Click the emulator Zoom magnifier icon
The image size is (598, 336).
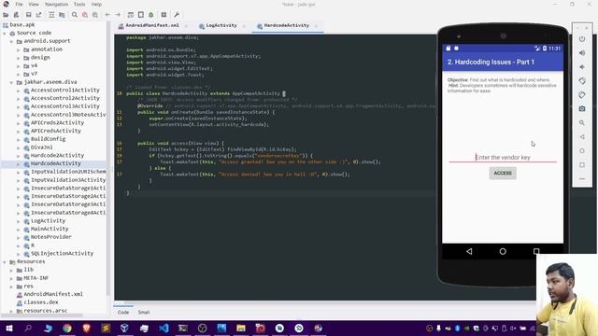point(582,122)
